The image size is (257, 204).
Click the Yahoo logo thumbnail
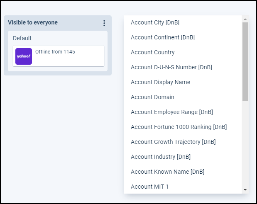tap(24, 56)
